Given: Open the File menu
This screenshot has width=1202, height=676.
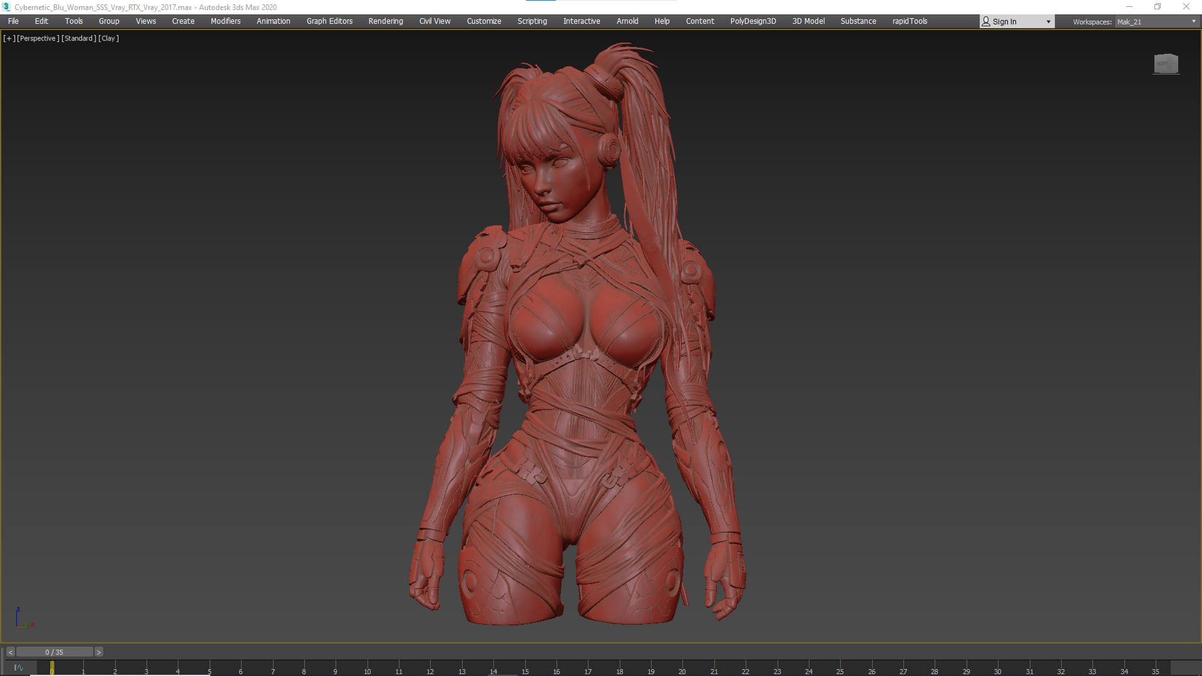Looking at the screenshot, I should pyautogui.click(x=13, y=21).
